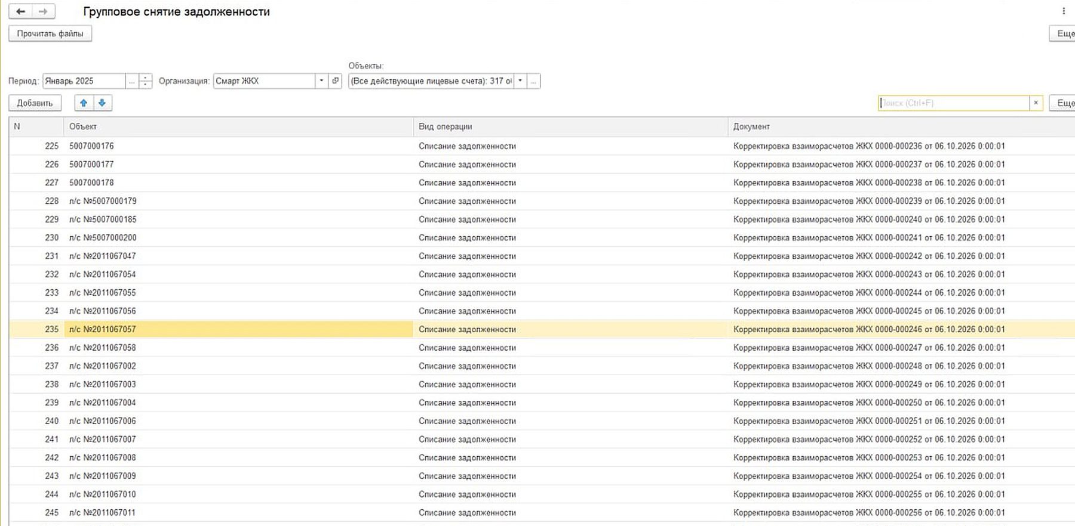
Task: Clear the search field with the x button
Action: point(1036,103)
